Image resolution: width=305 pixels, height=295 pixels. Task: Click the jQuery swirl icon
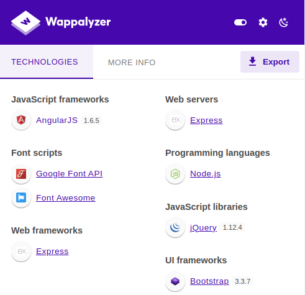coord(175,227)
